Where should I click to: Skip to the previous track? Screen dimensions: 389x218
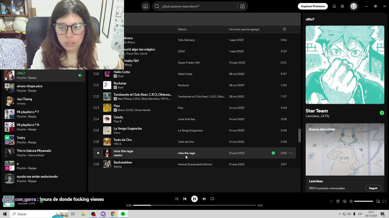185,199
